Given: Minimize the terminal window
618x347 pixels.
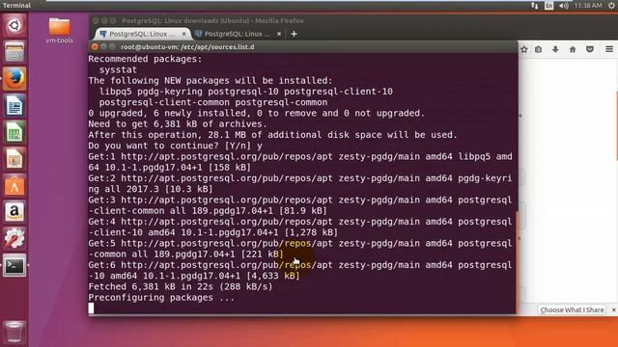Looking at the screenshot, I should (x=103, y=47).
